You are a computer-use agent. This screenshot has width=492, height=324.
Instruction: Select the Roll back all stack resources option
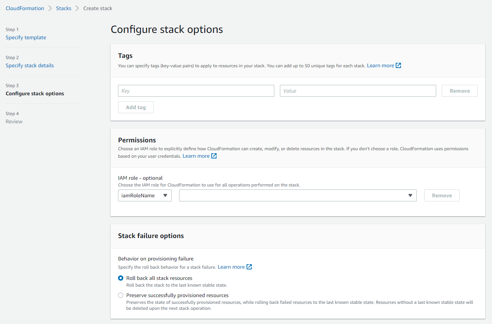coord(121,278)
